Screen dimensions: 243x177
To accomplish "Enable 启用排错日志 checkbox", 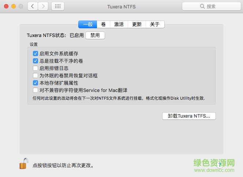I will click(35, 68).
